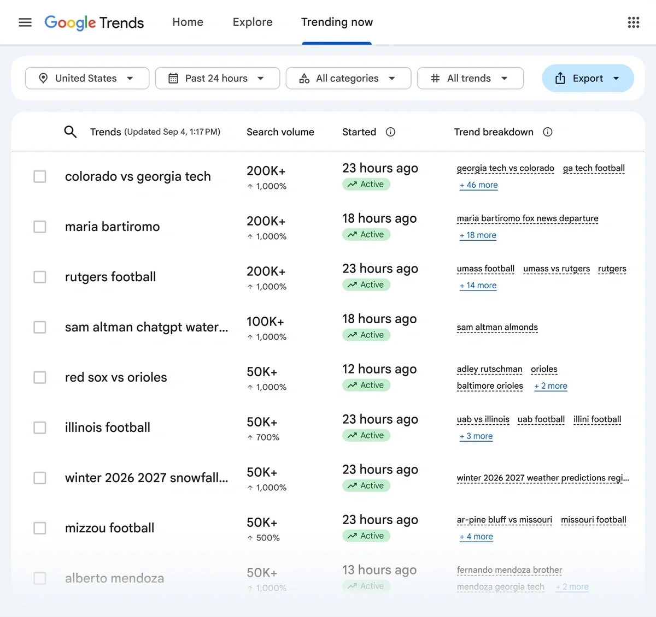This screenshot has height=617, width=656.
Task: Open the Export dropdown menu
Action: (588, 78)
